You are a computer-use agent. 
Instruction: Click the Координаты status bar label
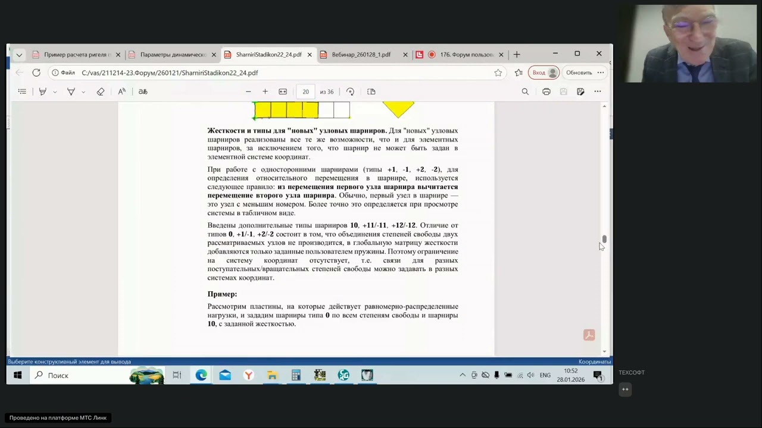pos(594,361)
